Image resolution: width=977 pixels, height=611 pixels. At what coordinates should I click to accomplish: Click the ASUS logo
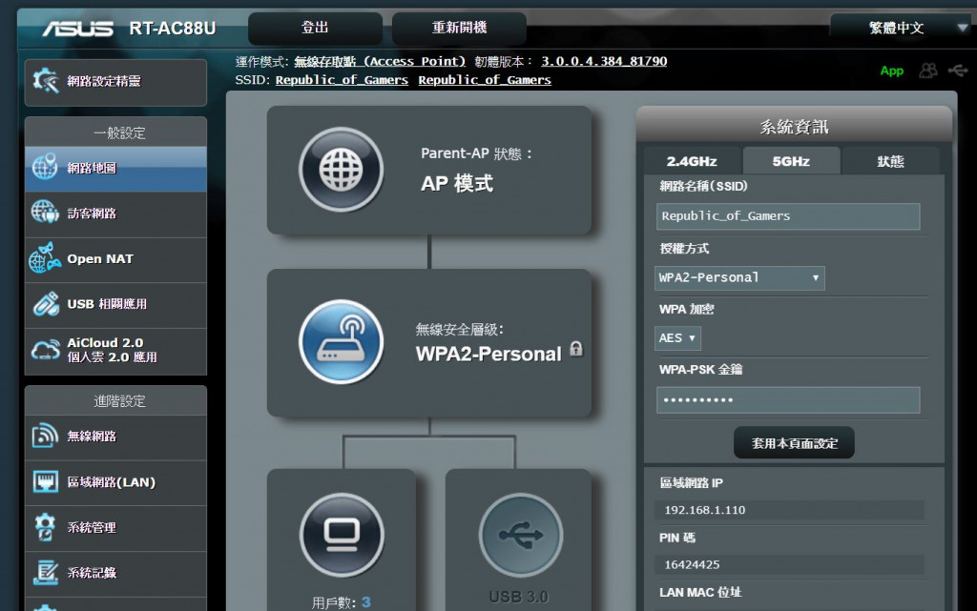point(78,29)
